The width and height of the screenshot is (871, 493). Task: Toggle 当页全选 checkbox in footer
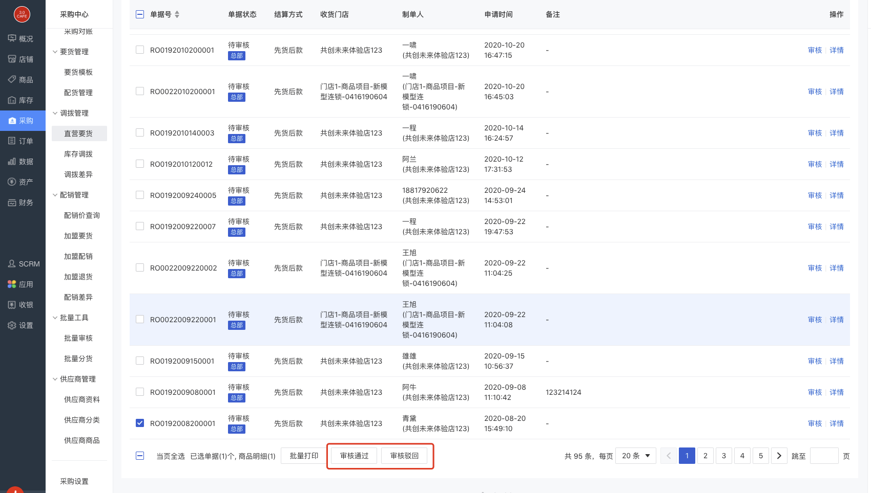140,456
